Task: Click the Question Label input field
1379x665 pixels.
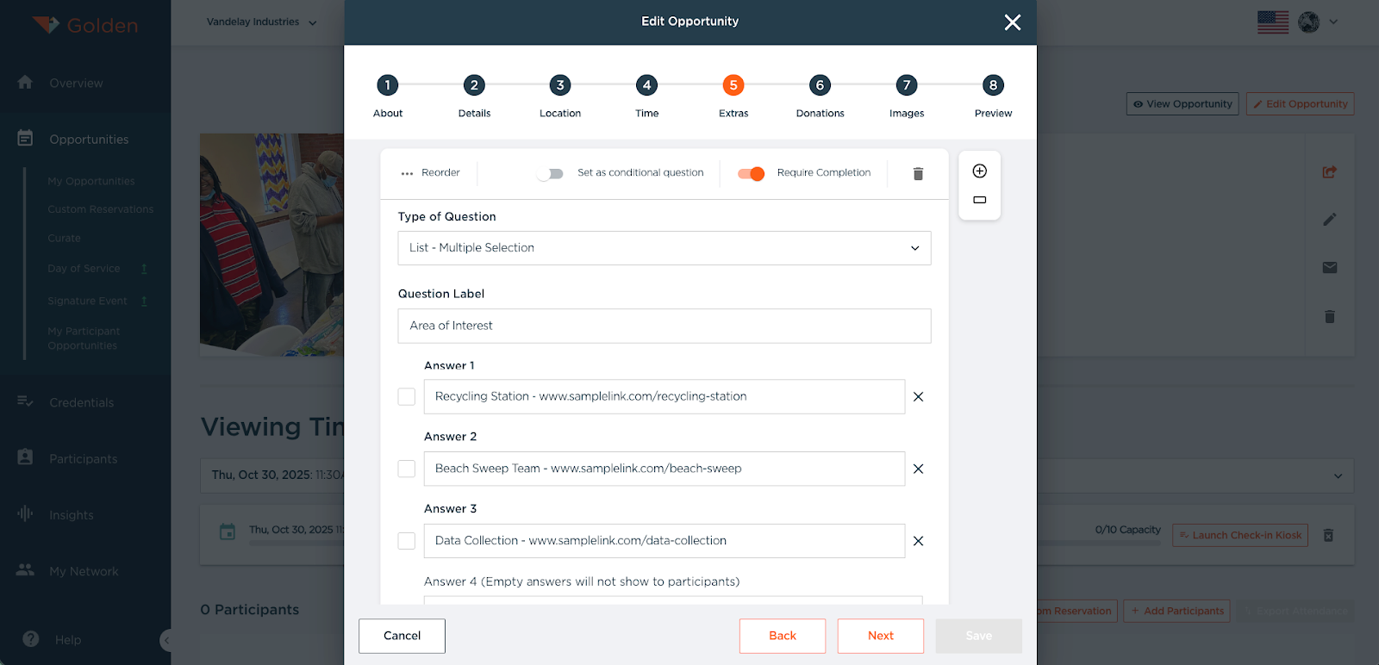Action: point(664,326)
